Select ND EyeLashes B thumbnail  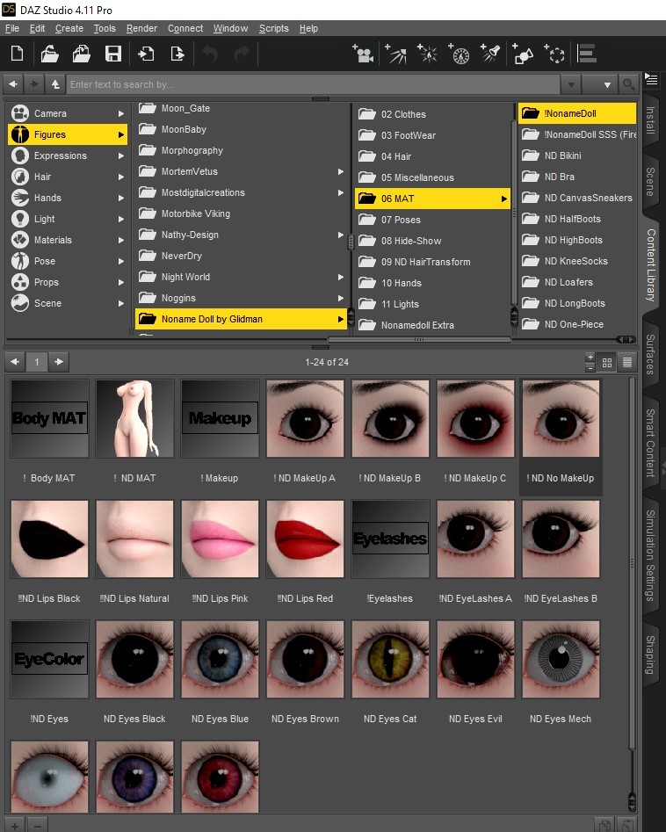pos(561,539)
